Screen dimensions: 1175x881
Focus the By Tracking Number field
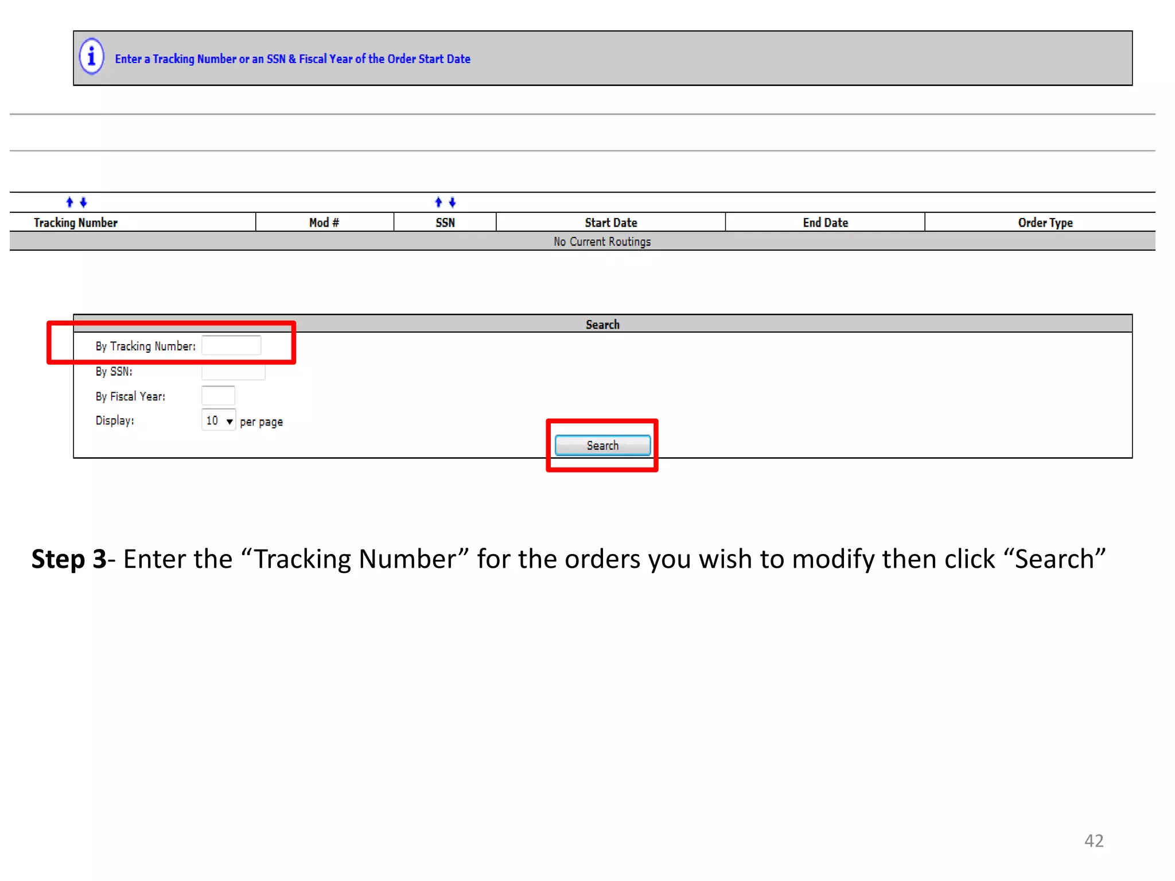(231, 346)
